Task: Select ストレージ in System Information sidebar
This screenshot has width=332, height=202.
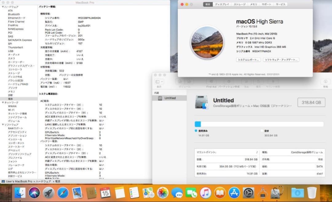Action: click(14, 73)
